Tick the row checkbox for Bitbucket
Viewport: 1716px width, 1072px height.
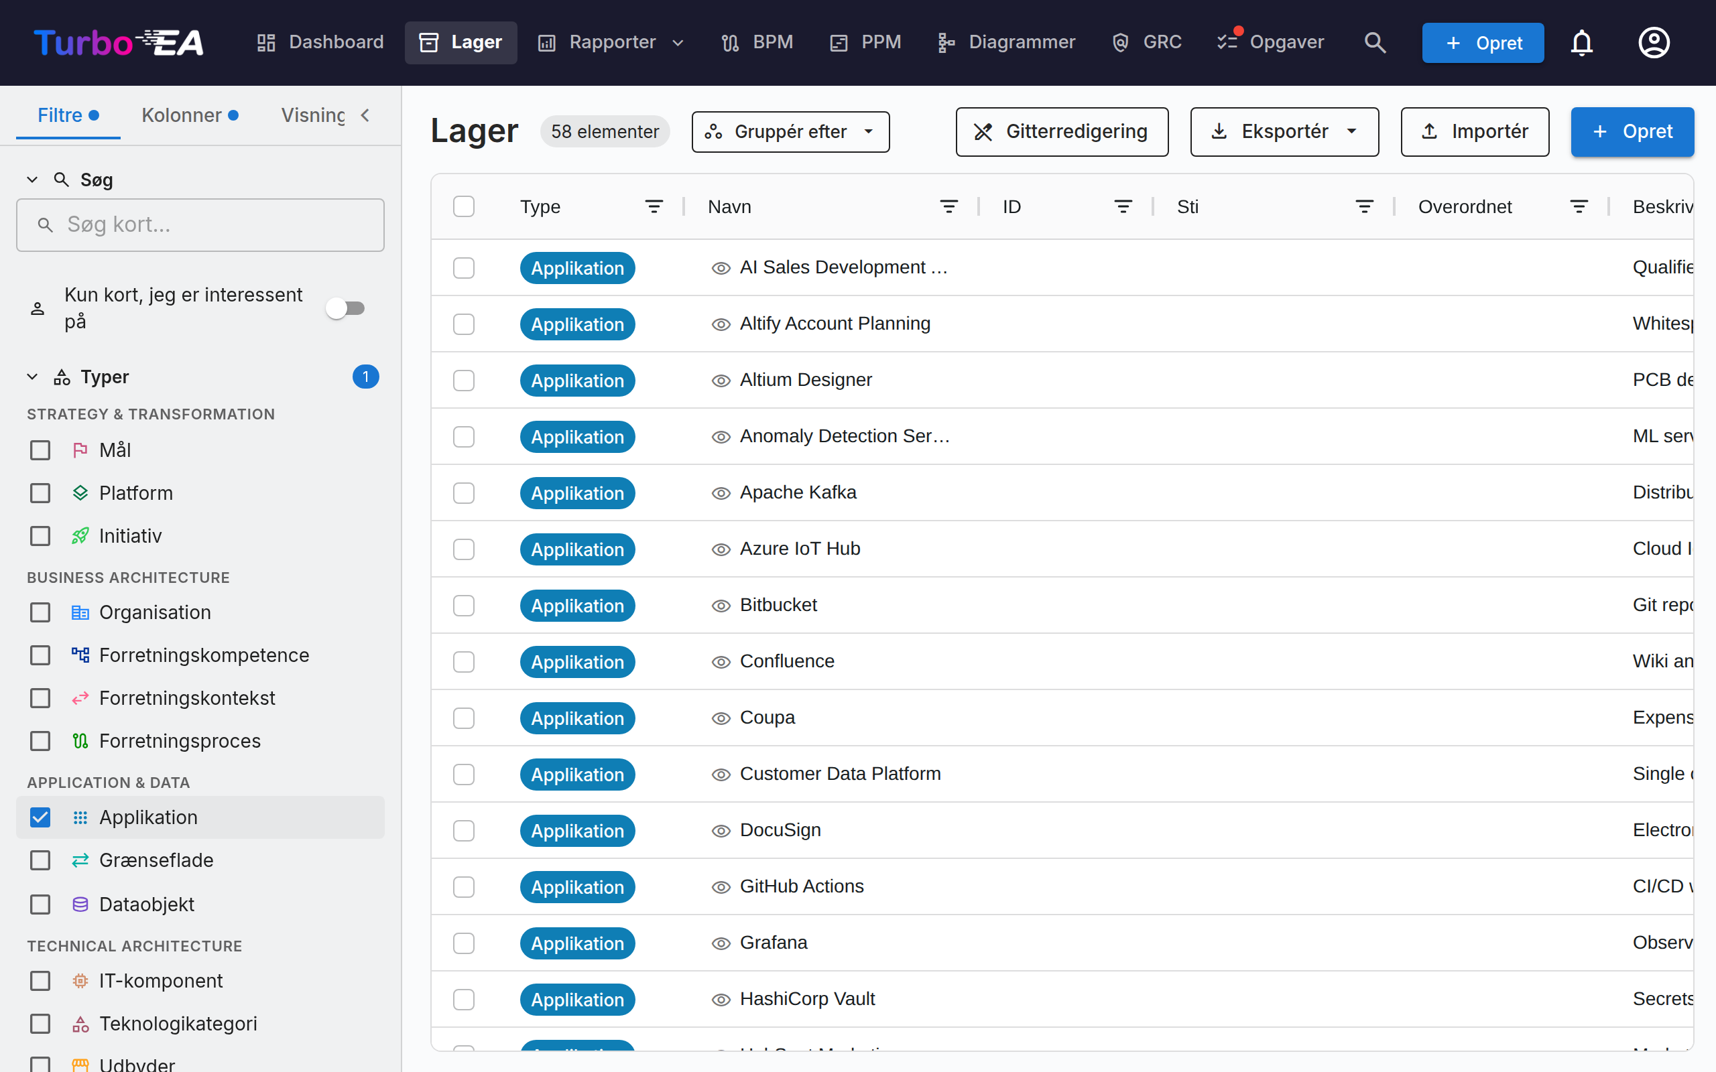point(464,606)
